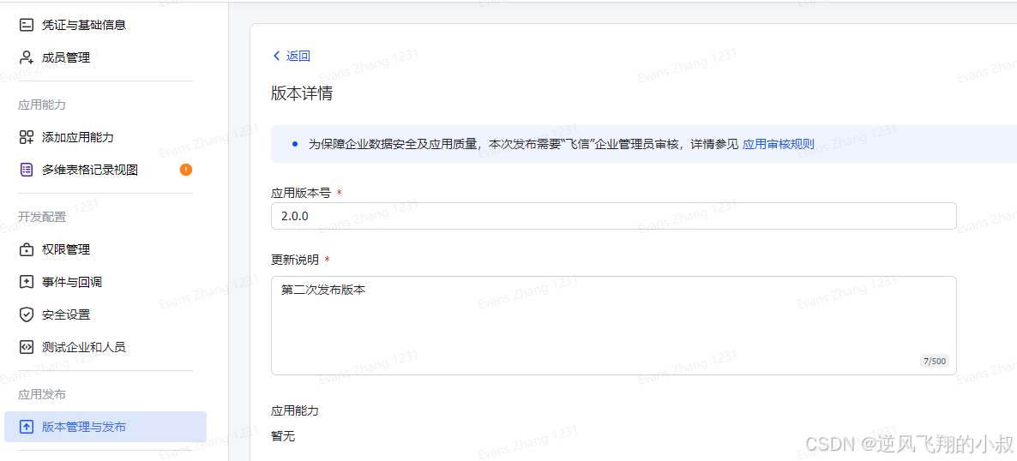Viewport: 1017px width, 461px height.
Task: Click the icon beside 事件与回调
Action: point(27,282)
